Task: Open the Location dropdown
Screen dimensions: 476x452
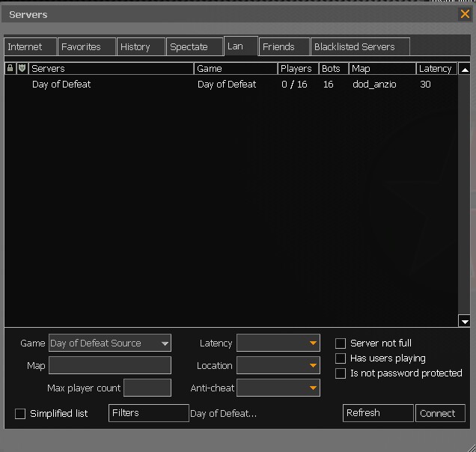Action: coord(278,366)
